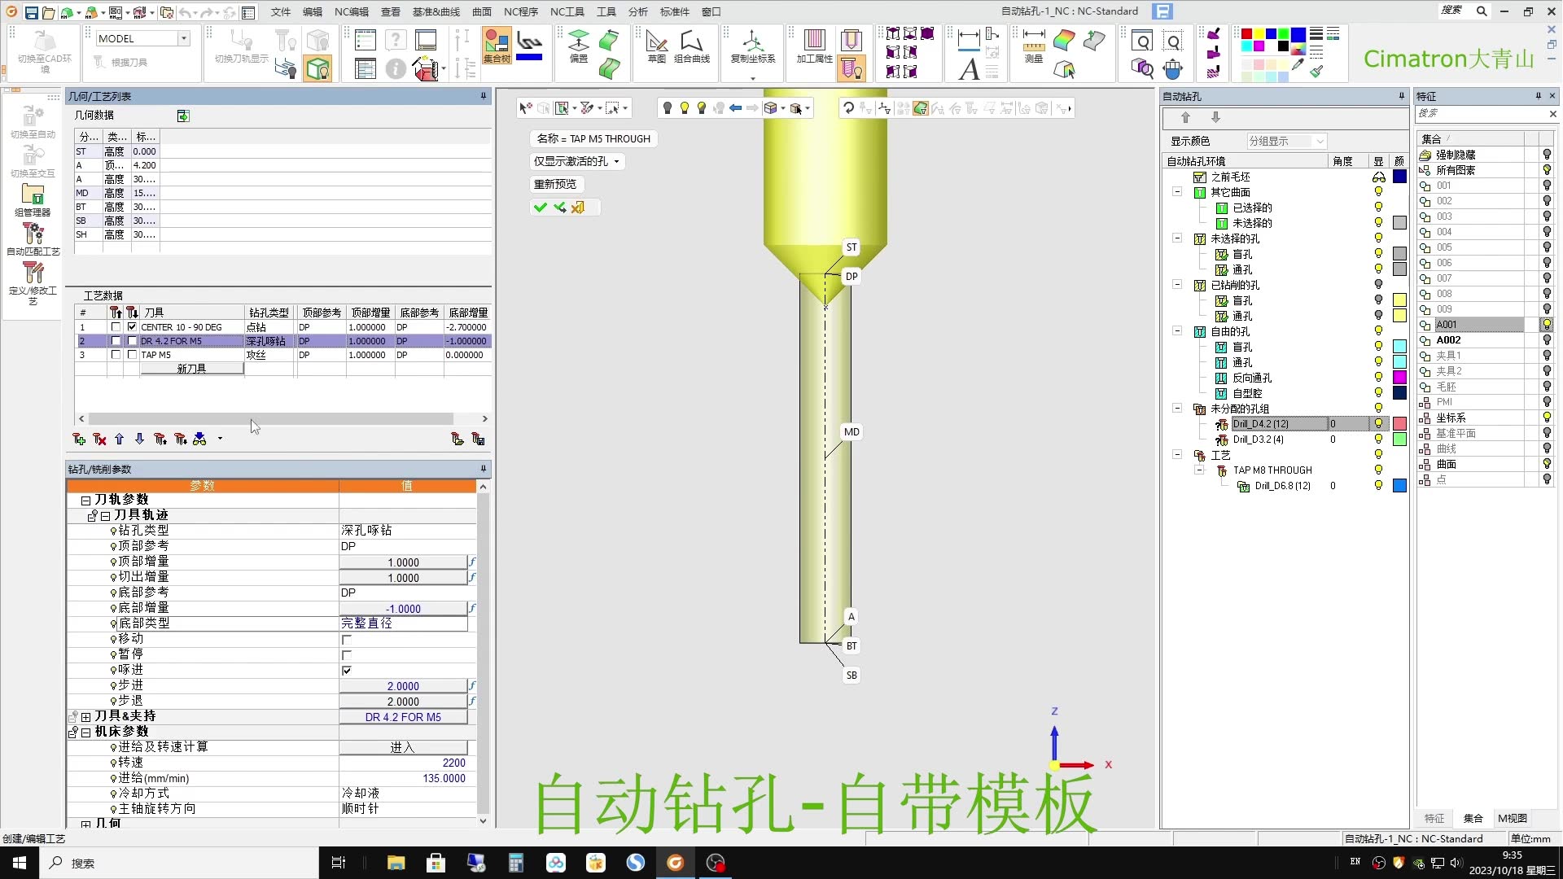Enable the 暂停 checkbox

point(347,655)
